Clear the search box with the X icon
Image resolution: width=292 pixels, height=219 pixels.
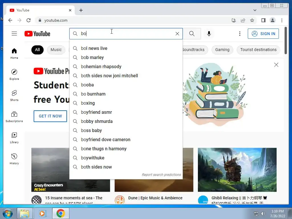pos(177,34)
